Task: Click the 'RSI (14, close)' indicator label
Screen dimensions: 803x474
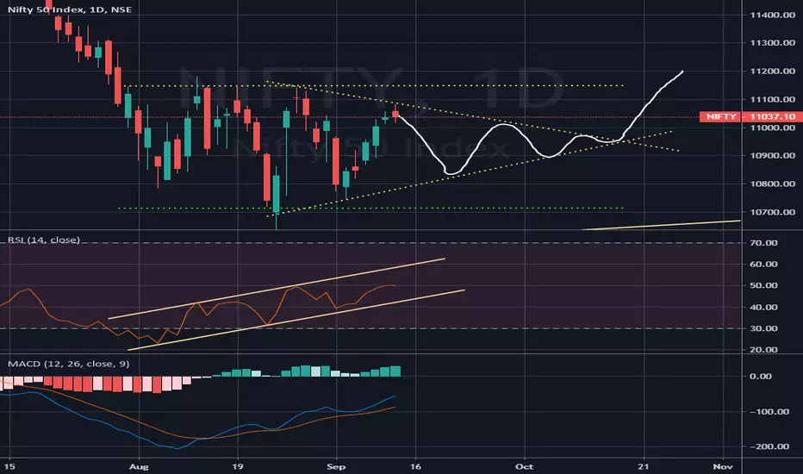Action: click(44, 240)
